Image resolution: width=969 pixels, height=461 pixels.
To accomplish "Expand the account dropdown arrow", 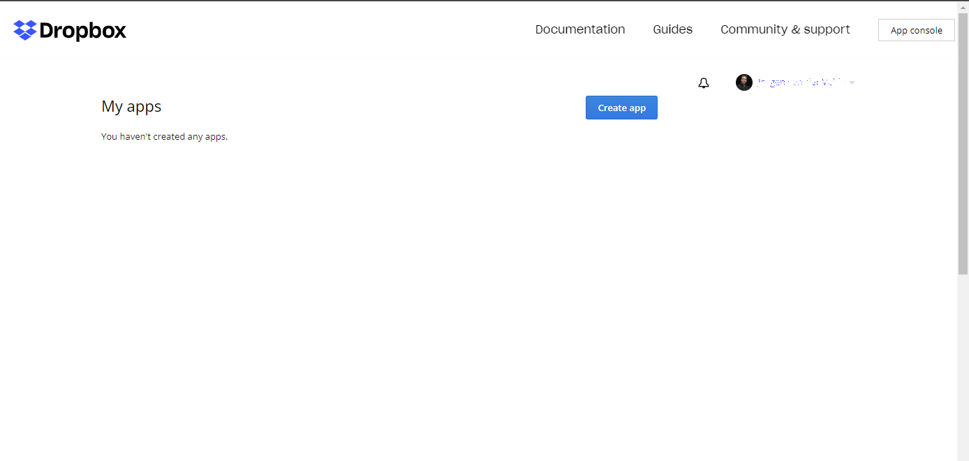I will [852, 83].
